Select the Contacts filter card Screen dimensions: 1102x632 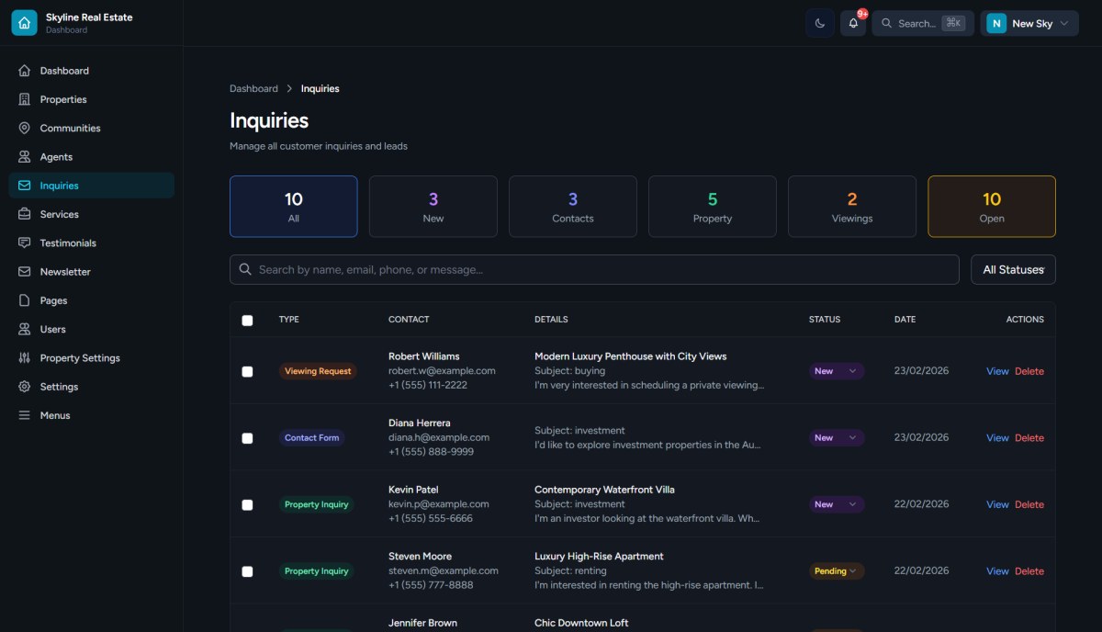[573, 207]
